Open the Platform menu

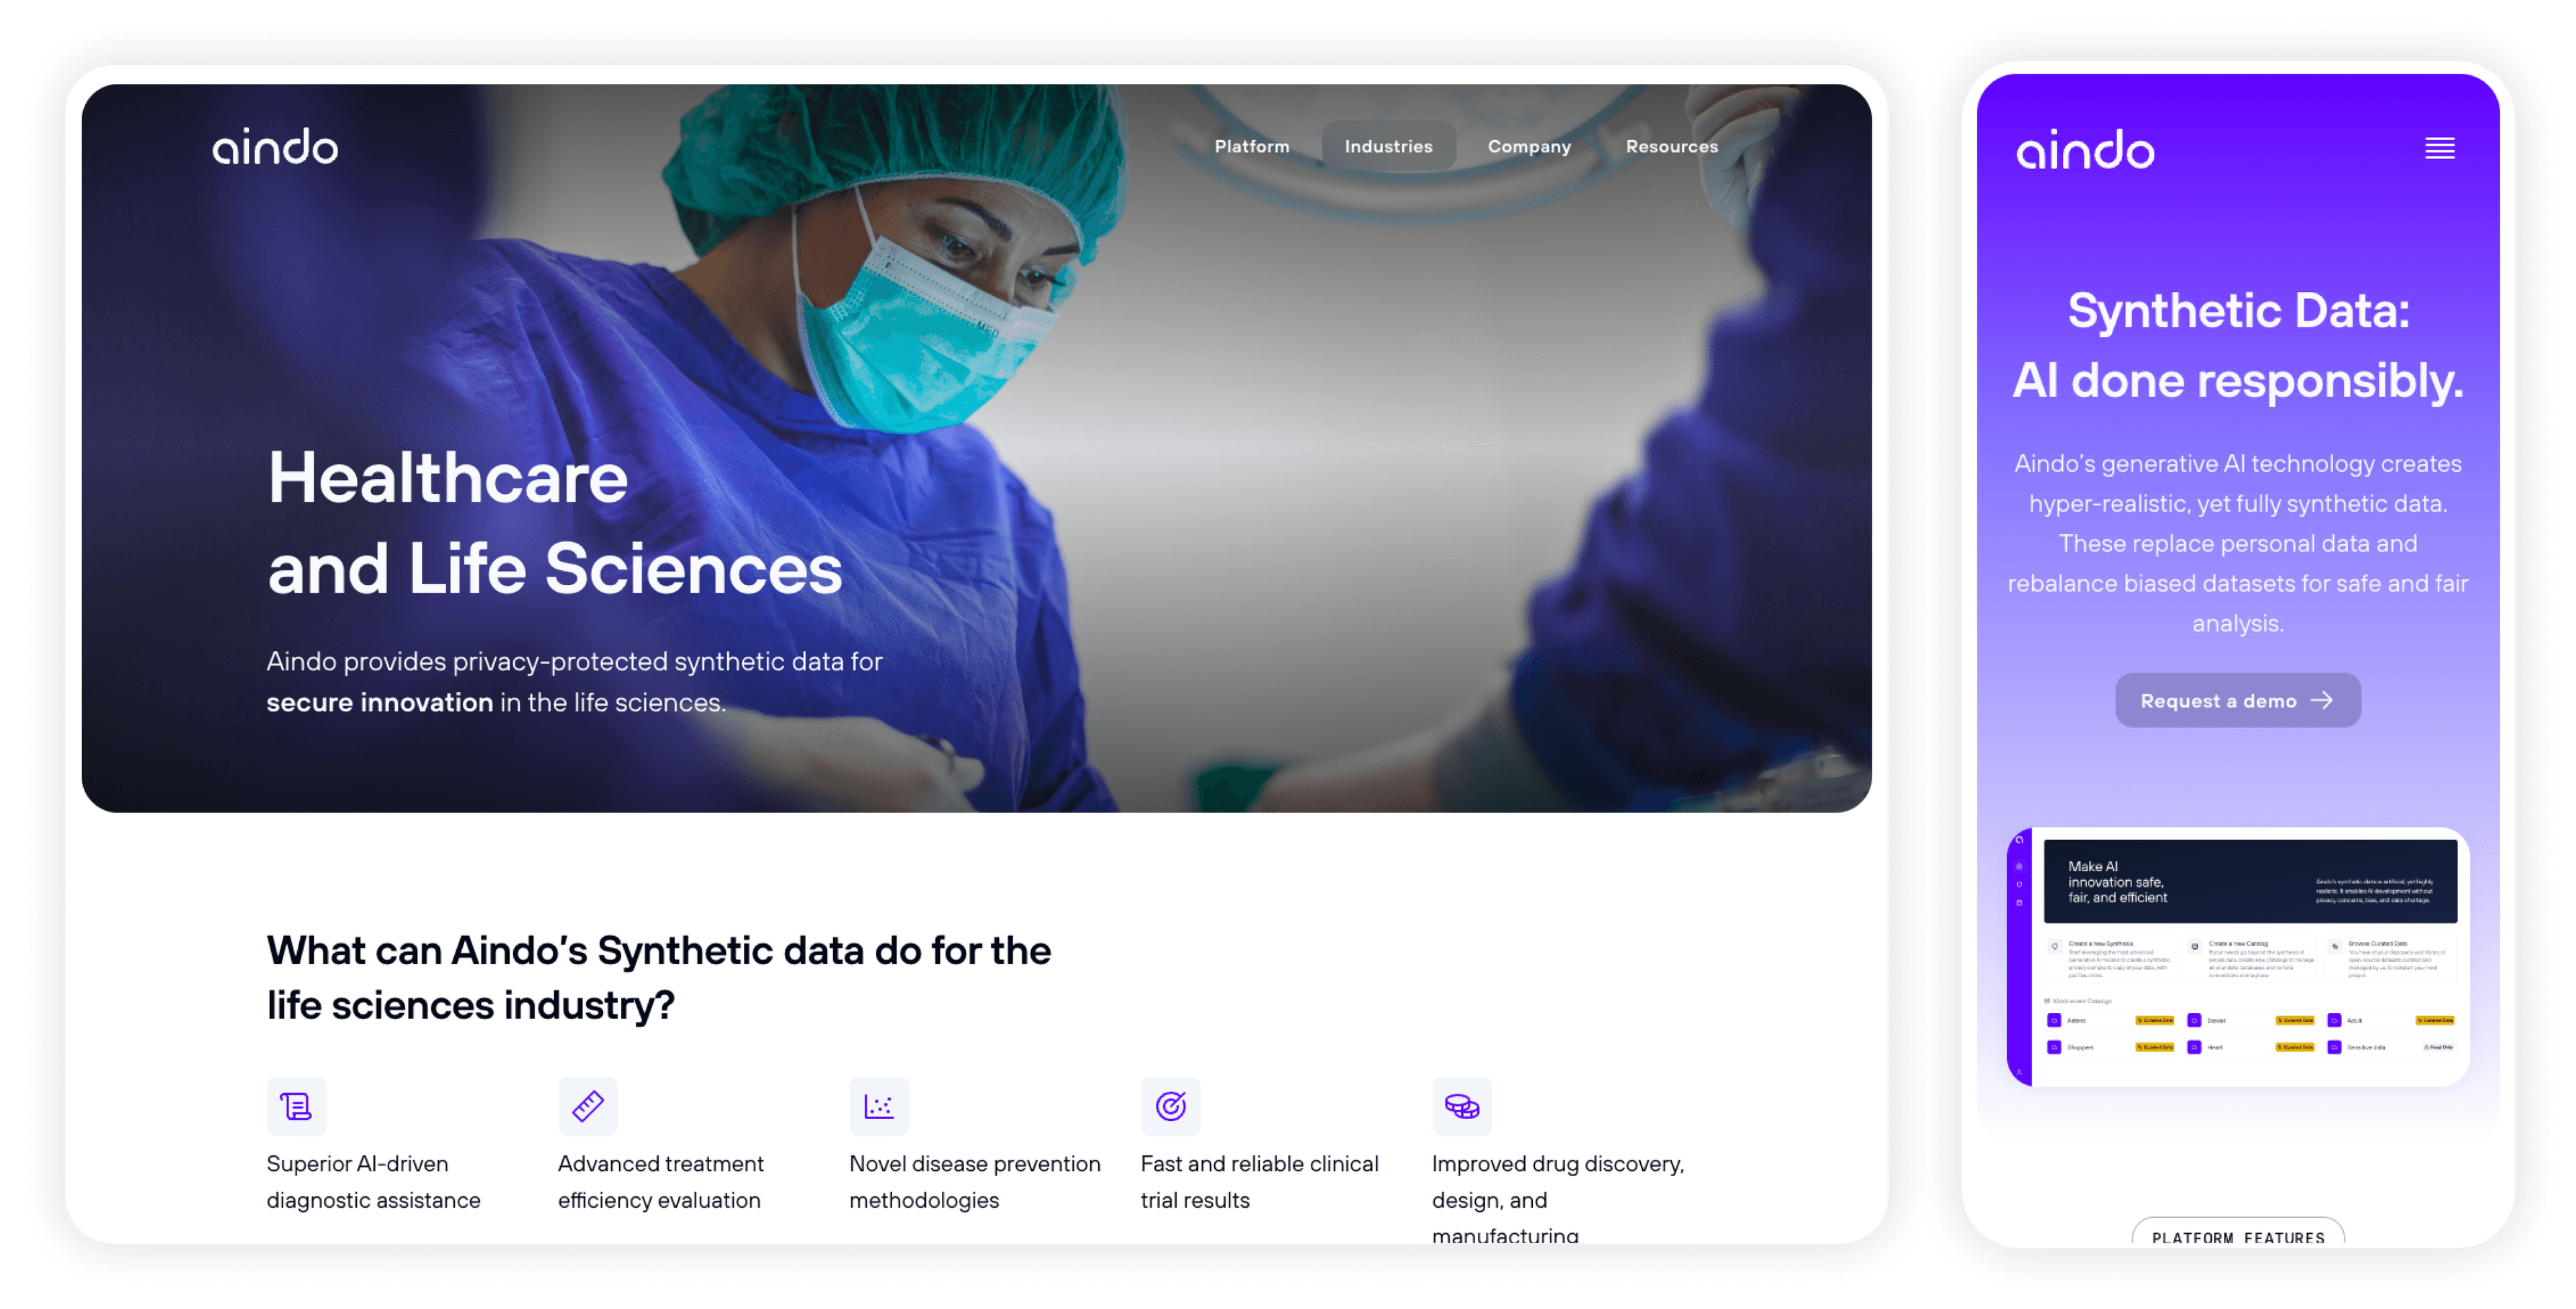pyautogui.click(x=1252, y=146)
